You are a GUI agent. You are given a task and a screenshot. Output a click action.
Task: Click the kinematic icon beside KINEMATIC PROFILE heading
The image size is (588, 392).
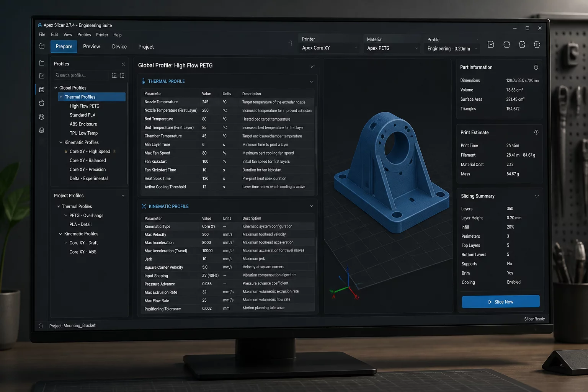144,206
